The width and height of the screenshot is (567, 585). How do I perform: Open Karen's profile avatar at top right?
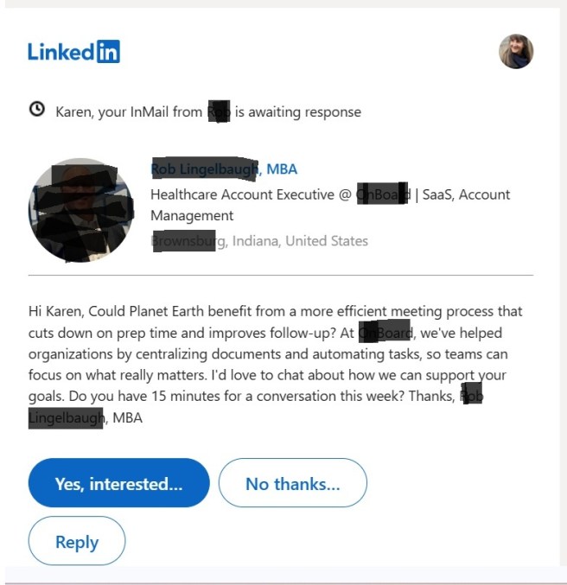[516, 52]
